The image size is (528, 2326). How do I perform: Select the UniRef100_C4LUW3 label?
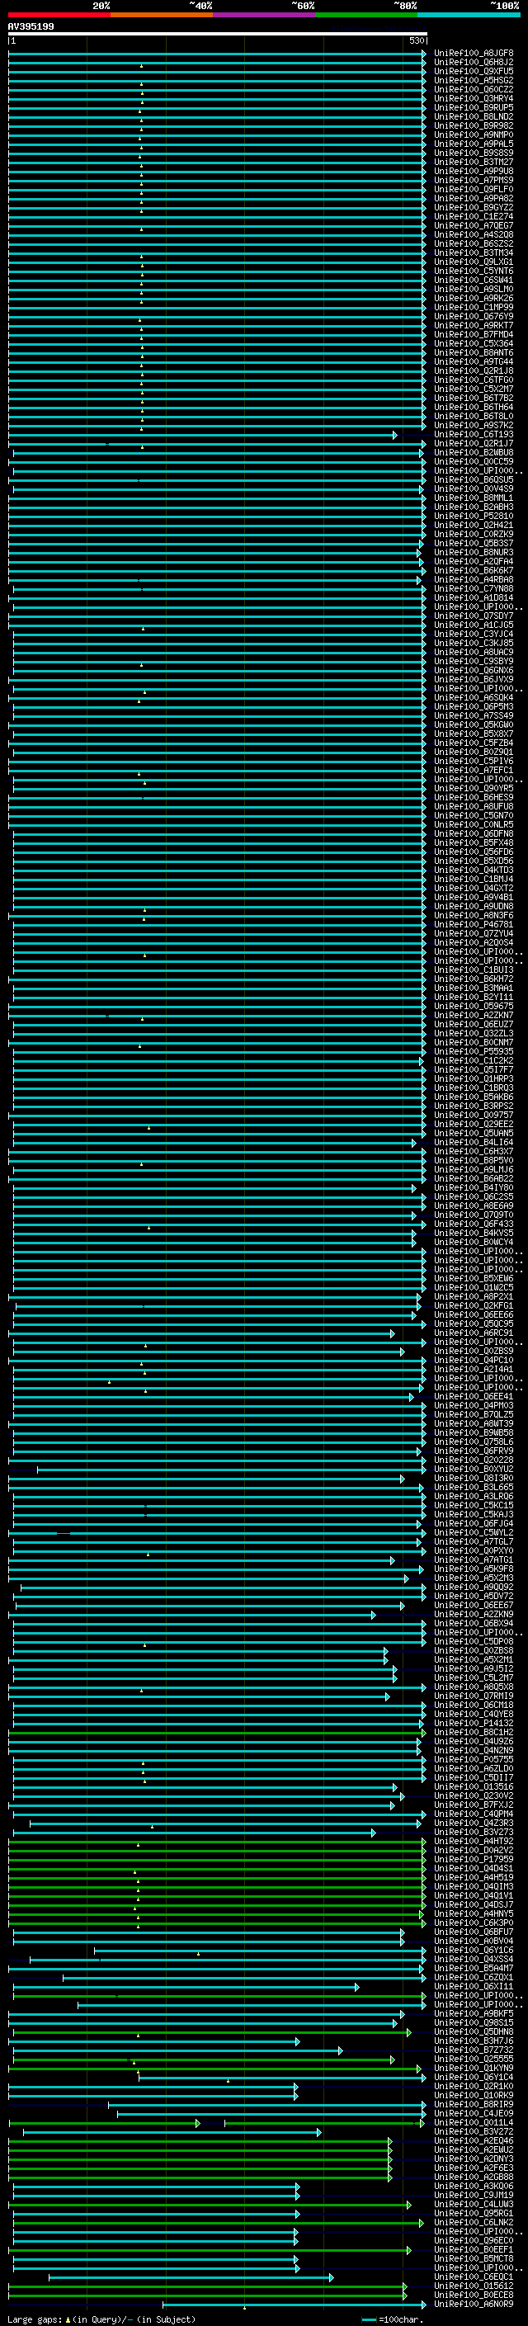click(474, 2204)
